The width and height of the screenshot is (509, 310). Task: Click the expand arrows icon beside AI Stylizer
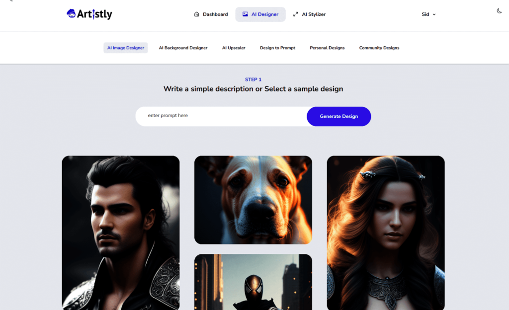point(295,14)
